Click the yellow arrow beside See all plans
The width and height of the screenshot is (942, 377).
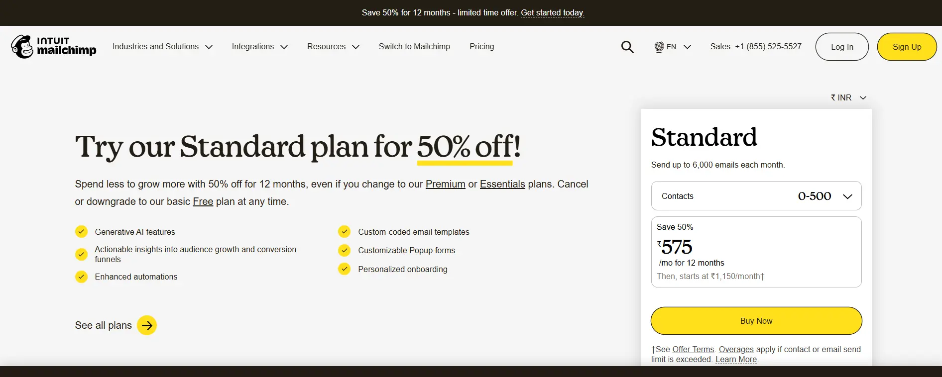pos(147,325)
